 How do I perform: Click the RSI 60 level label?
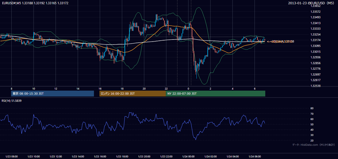point(312,119)
